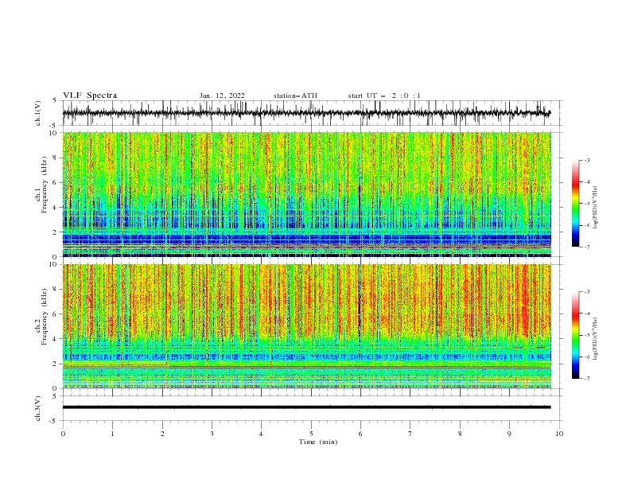
Task: Click the ch.1 colorbar 'log(PSD)(V²/Hz)' label
Action: click(596, 208)
